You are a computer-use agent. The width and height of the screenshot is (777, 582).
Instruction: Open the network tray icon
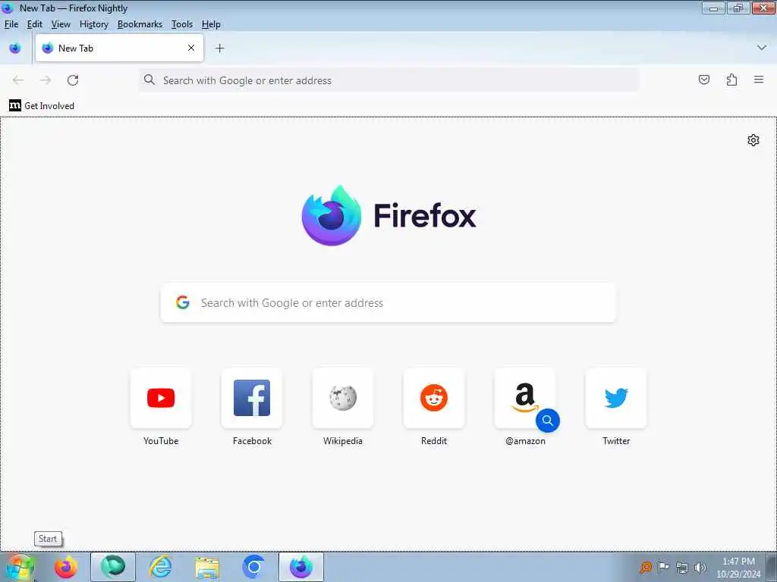point(682,568)
